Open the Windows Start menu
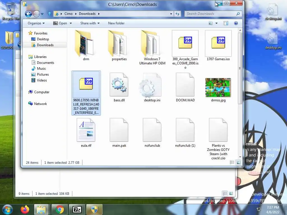The image size is (287, 215). (7, 209)
